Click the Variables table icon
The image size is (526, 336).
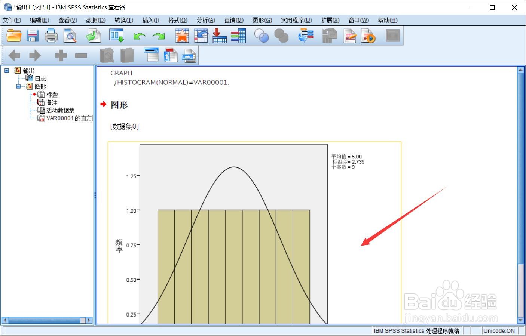pyautogui.click(x=238, y=36)
